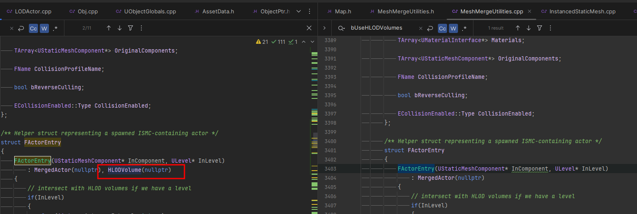Screen dimensions: 637x214
Task: Switch to MeshMergeUtilities.h tab
Action: 401,11
